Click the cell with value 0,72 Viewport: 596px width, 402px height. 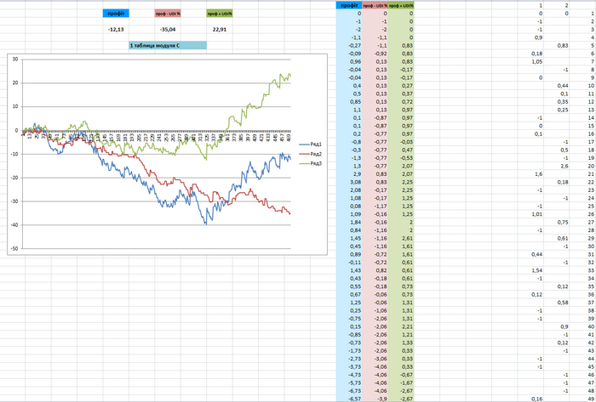tap(401, 102)
